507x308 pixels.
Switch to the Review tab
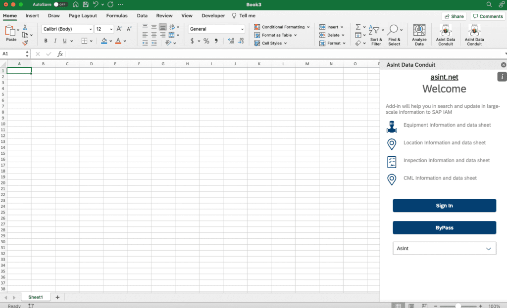[164, 15]
